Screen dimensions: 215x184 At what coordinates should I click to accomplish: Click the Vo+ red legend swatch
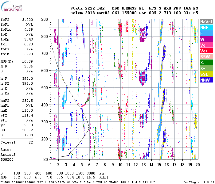(x=206, y=51)
